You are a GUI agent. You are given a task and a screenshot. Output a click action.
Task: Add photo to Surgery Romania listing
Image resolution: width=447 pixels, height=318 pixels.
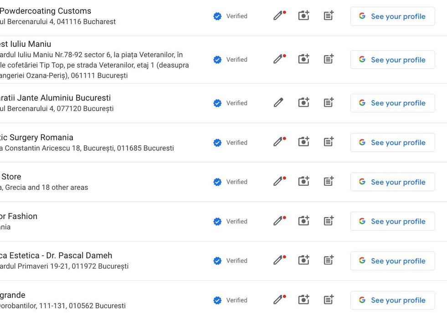pos(303,142)
